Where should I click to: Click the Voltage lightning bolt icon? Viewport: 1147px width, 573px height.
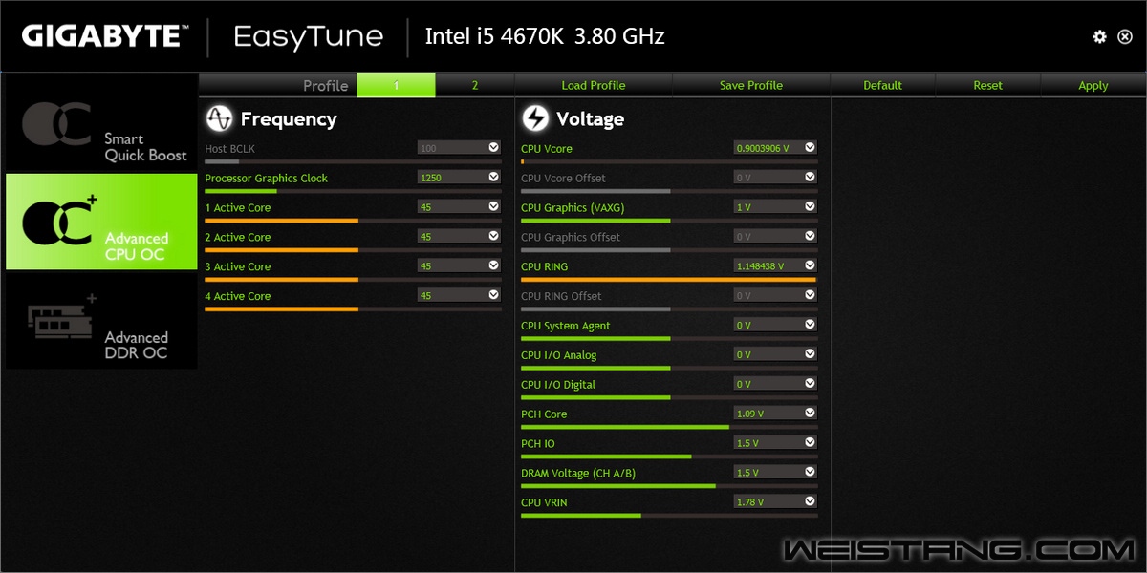[x=535, y=118]
